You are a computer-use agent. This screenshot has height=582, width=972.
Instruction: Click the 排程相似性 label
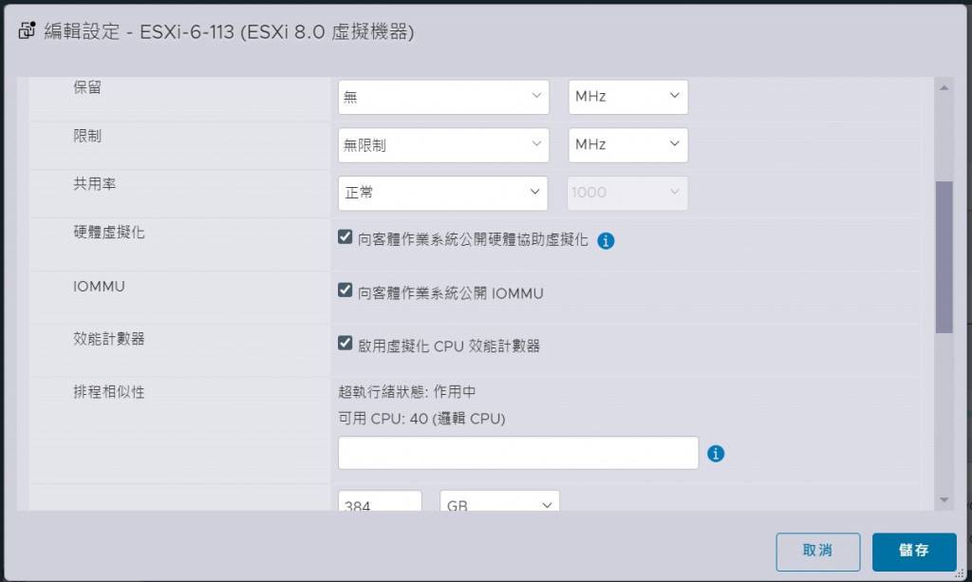[x=109, y=392]
